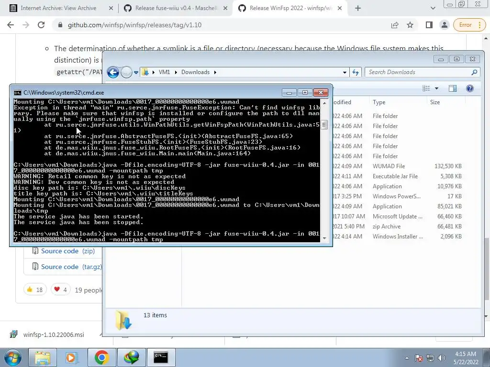Bookmark this page with star icon

(410, 25)
